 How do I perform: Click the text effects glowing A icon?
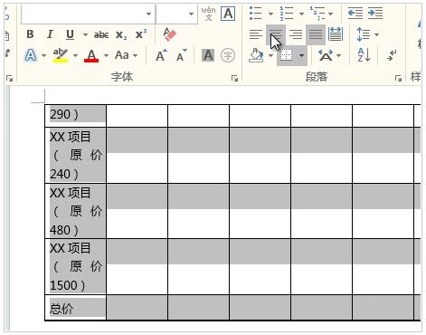pos(31,55)
